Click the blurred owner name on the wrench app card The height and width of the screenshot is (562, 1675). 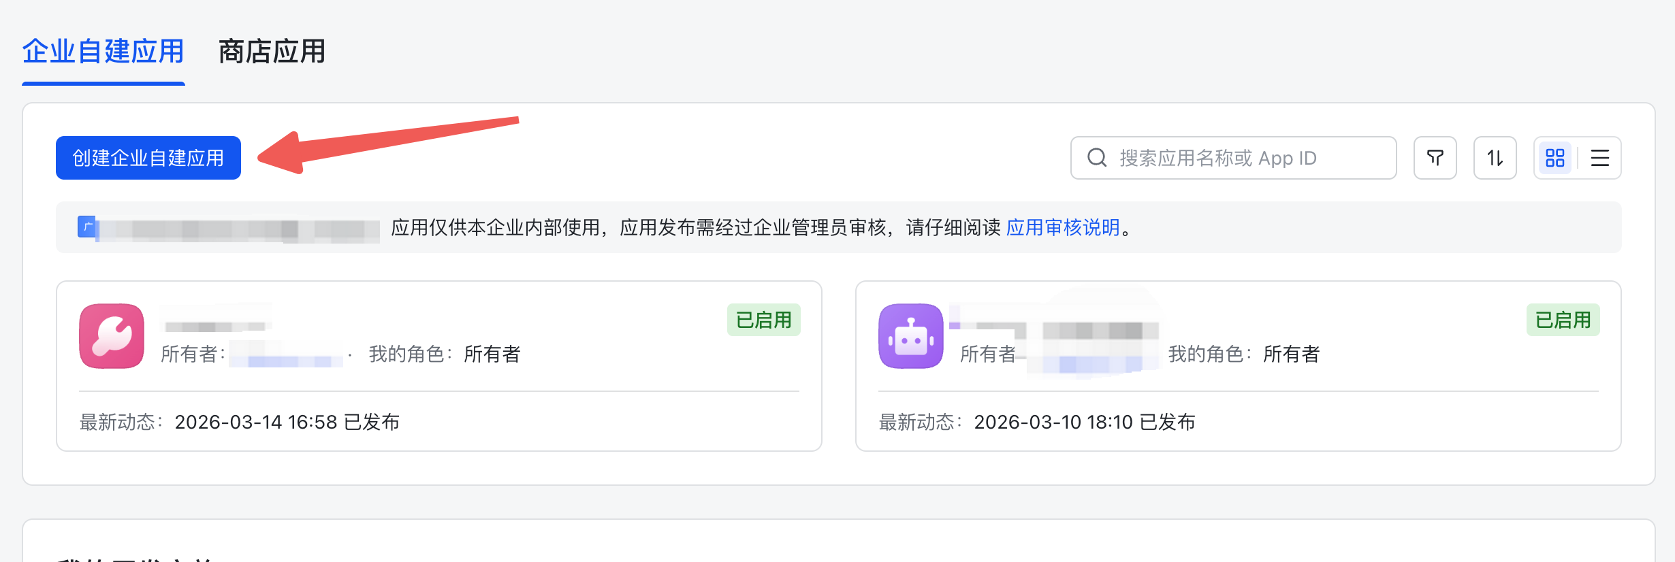[x=286, y=354]
